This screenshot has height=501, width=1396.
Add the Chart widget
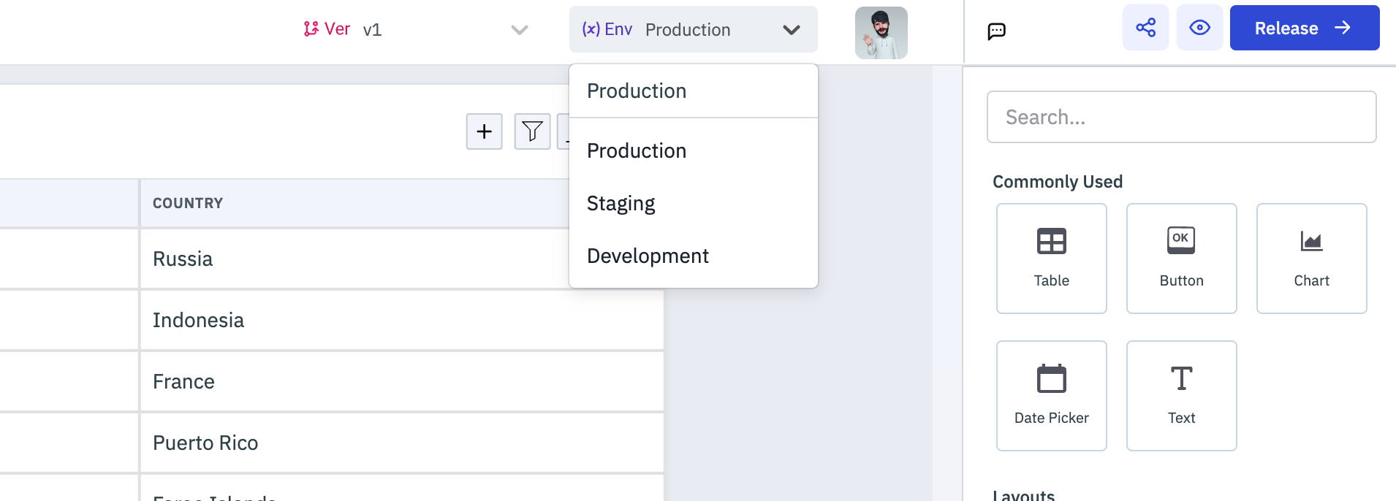tap(1311, 259)
